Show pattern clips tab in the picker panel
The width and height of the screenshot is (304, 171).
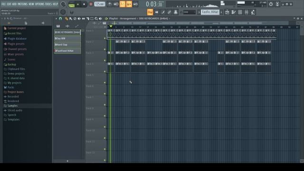pos(58,26)
